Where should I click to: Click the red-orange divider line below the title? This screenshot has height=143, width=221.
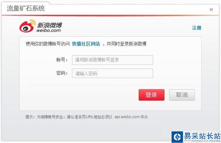pyautogui.click(x=110, y=15)
